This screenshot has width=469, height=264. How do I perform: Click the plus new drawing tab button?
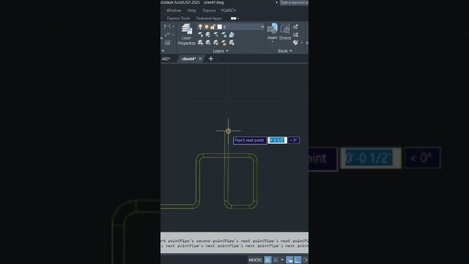(211, 59)
